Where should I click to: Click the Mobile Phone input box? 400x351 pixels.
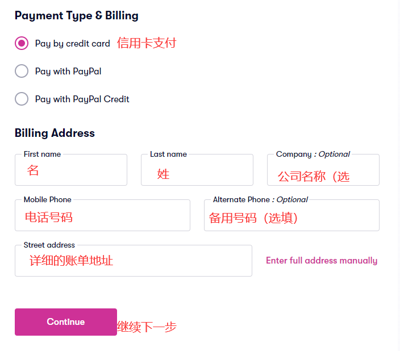[x=102, y=216]
